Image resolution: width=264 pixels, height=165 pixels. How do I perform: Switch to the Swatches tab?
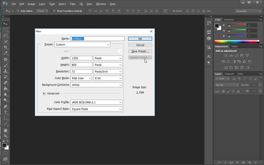229,20
